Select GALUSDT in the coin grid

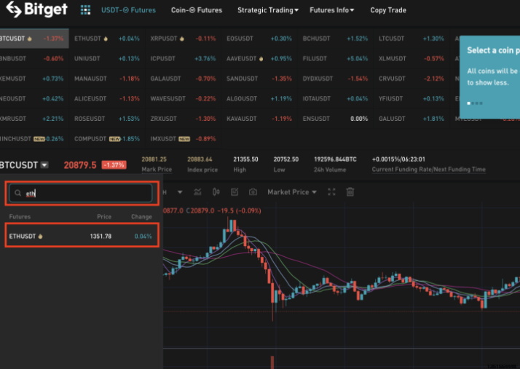click(411, 119)
